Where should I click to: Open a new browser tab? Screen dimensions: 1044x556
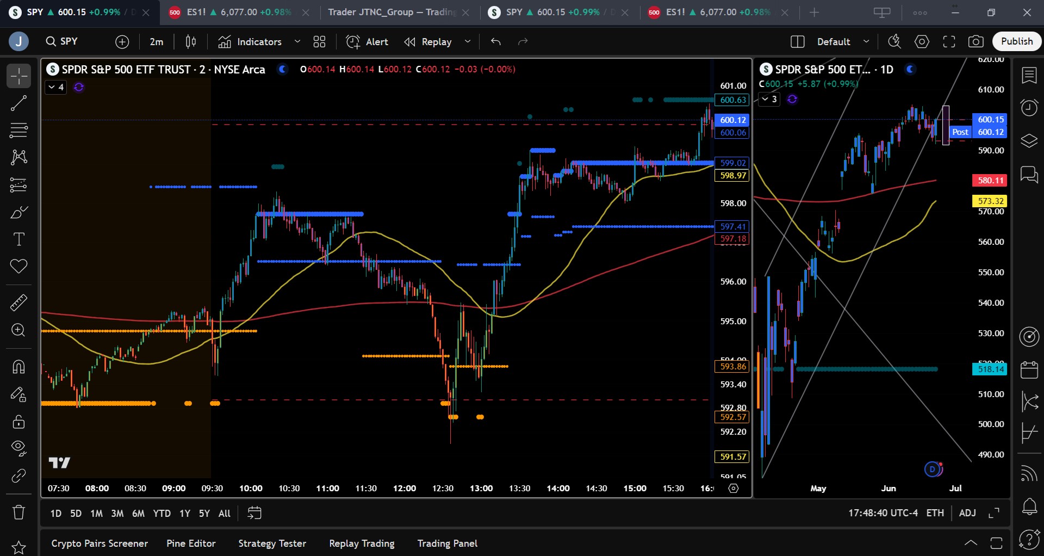pyautogui.click(x=814, y=13)
